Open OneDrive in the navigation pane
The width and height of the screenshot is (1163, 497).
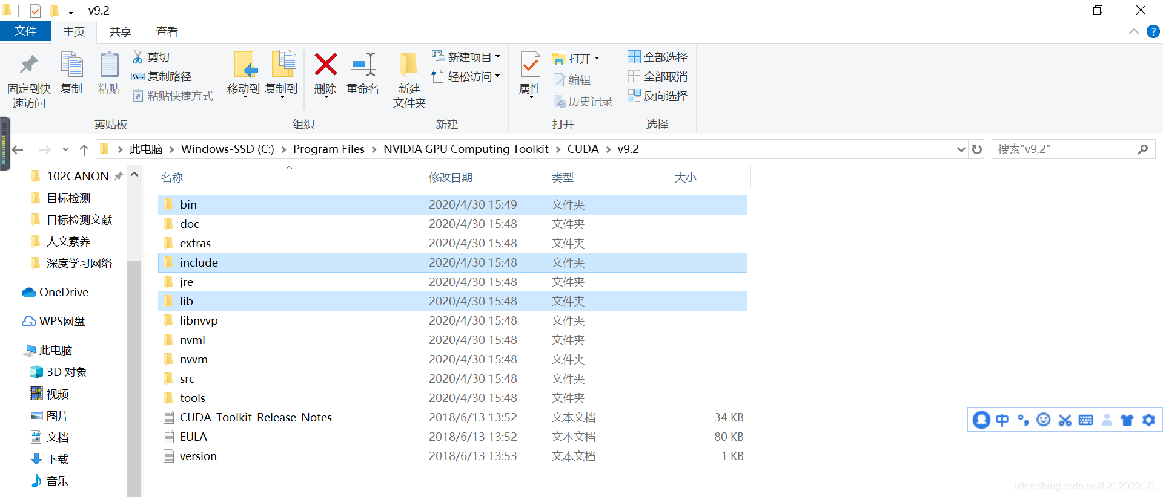tap(55, 292)
